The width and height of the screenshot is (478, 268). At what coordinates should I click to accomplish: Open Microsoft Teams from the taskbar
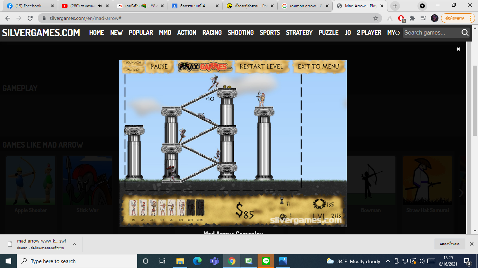[214, 261]
